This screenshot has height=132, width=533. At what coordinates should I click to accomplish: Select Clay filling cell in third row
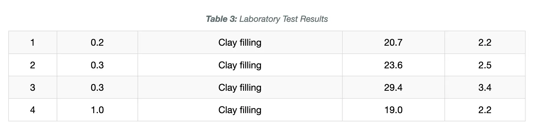coord(240,87)
